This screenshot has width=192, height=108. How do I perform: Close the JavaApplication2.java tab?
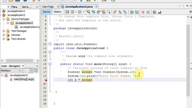[96, 7]
